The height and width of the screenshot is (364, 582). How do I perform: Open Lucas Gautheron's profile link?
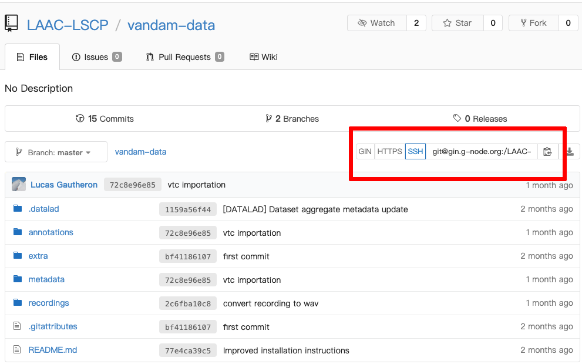tap(64, 185)
